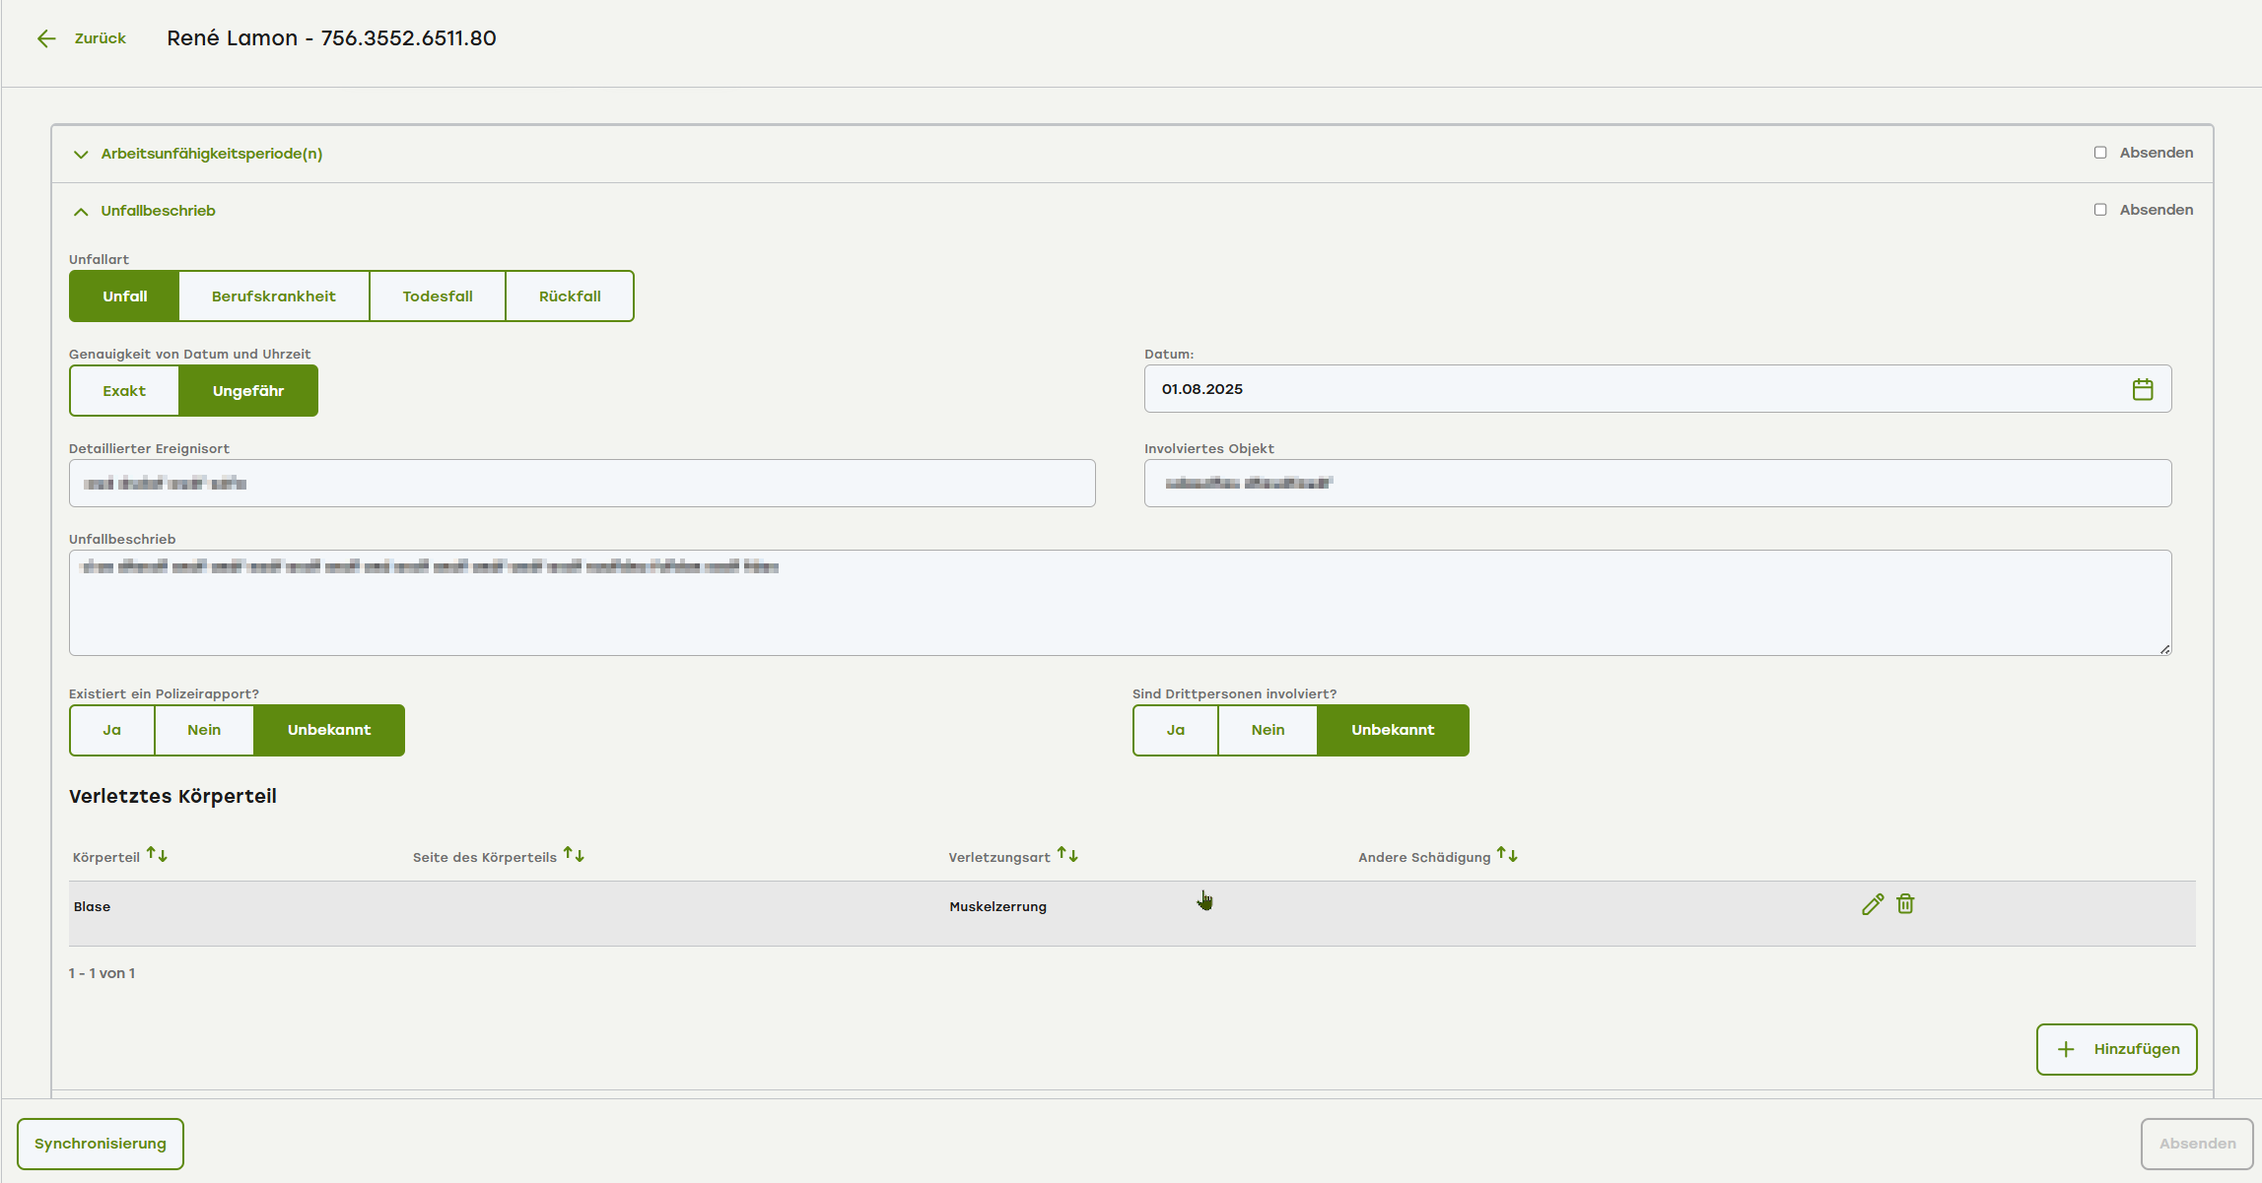Check Absenden for Arbeitsunfähigkeitsperiode section
Screen dimensions: 2262x1183
(2100, 153)
